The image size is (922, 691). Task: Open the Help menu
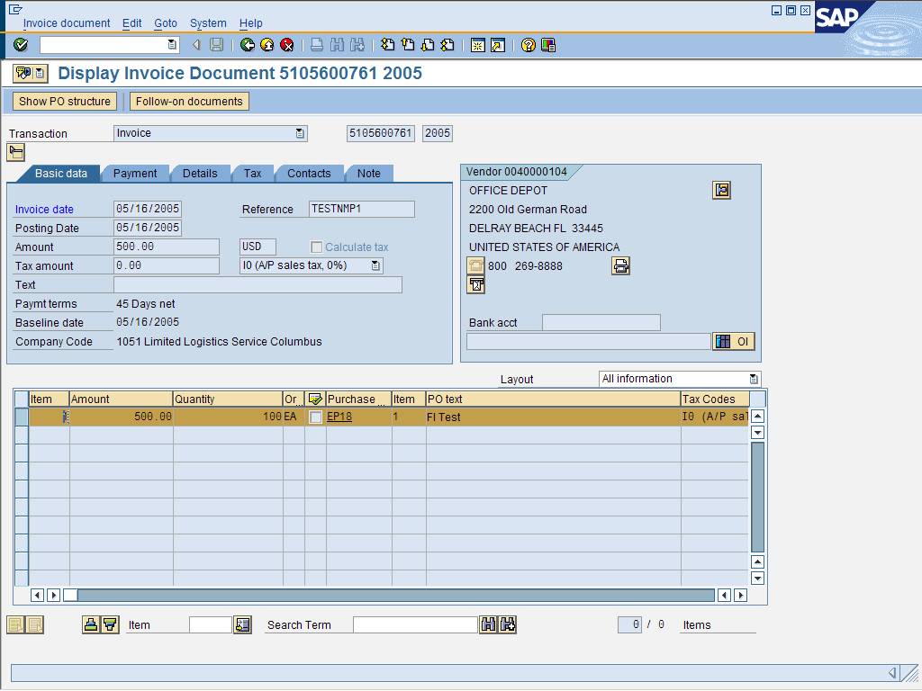click(x=250, y=22)
